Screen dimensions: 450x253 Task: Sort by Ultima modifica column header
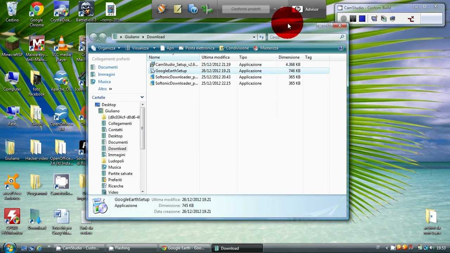click(218, 57)
